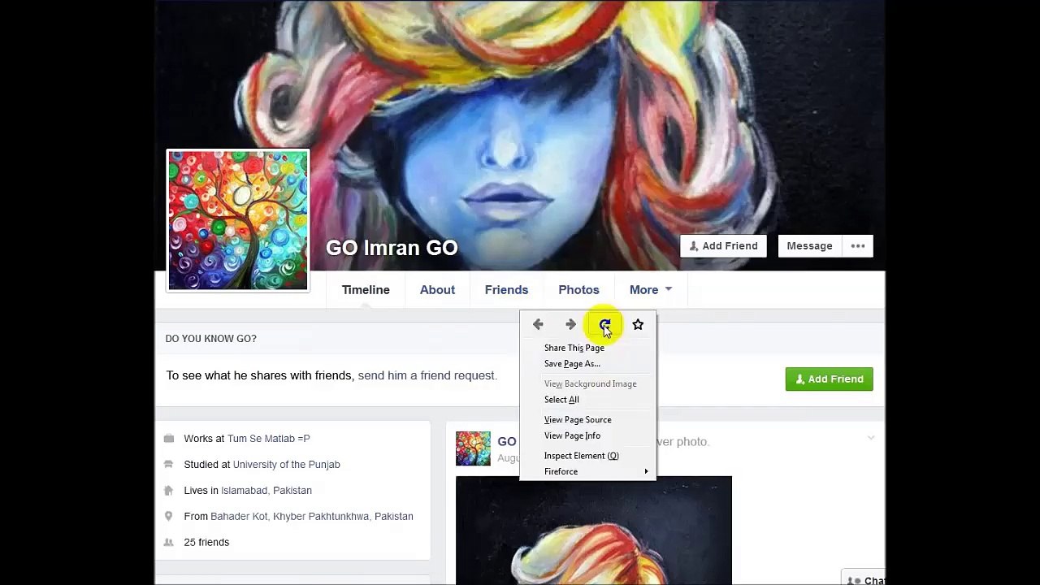
Task: Click the Forward arrow in context menu
Action: coord(570,324)
